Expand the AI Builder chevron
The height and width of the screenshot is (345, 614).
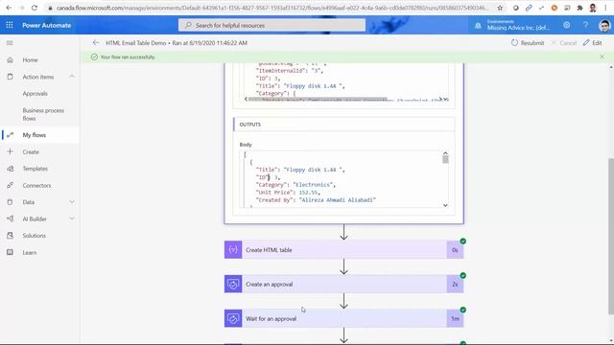coord(72,218)
